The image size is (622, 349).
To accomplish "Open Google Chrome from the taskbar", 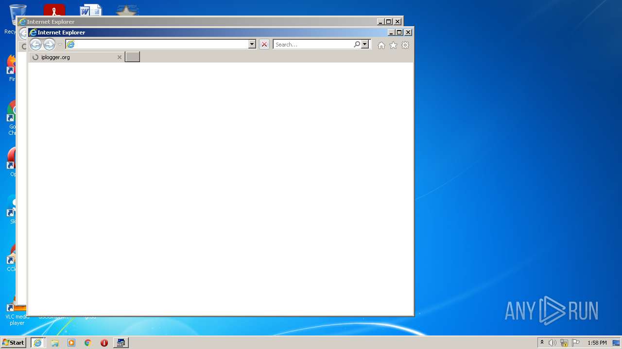I will coord(88,343).
